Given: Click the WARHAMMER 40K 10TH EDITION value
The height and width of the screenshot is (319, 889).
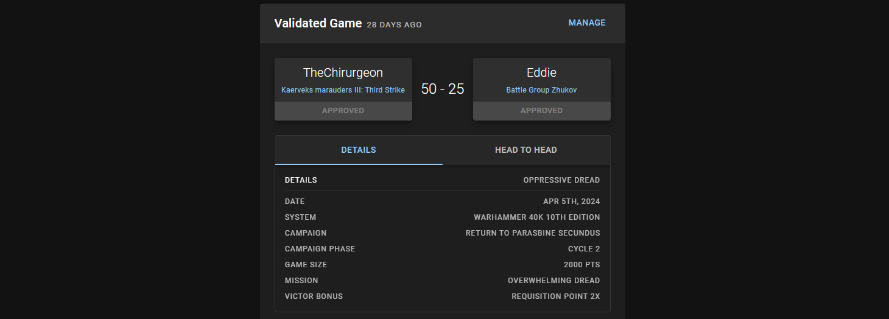Looking at the screenshot, I should (x=536, y=217).
